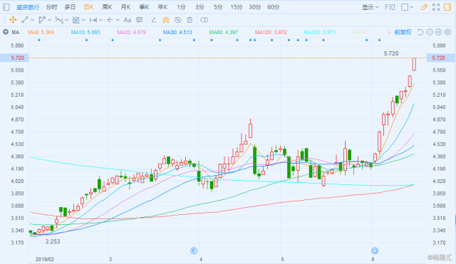456x264 pixels.
Task: Select the single-pane layout square icon
Action: [405, 7]
